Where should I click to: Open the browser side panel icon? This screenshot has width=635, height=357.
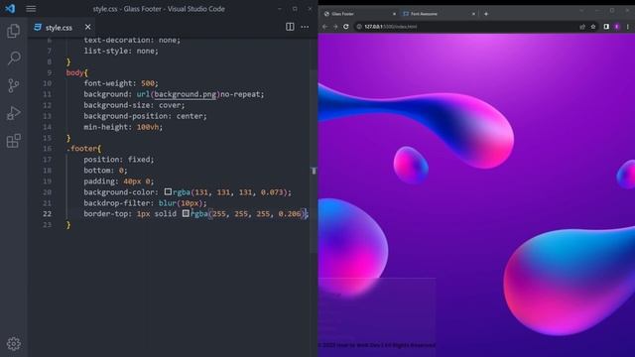[606, 27]
